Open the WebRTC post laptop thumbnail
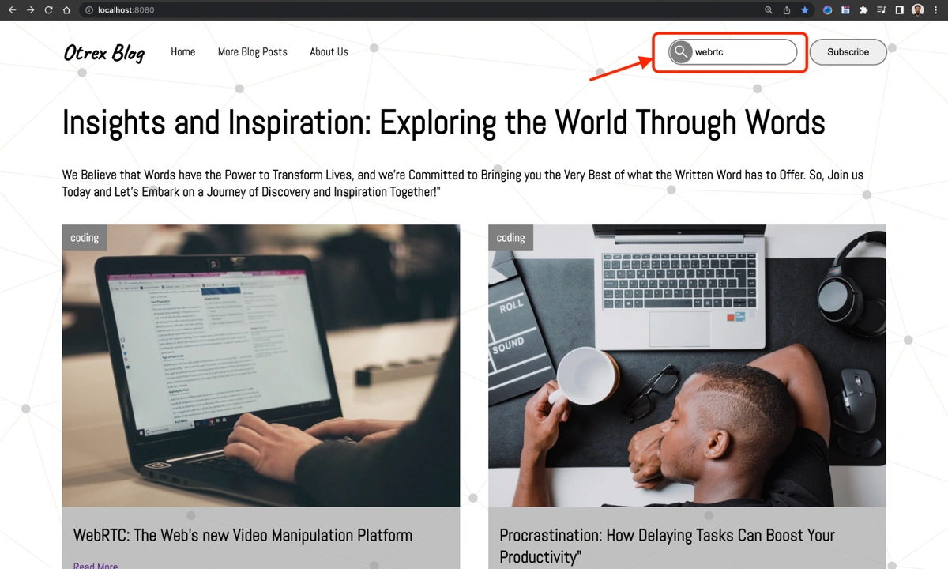 pyautogui.click(x=261, y=365)
